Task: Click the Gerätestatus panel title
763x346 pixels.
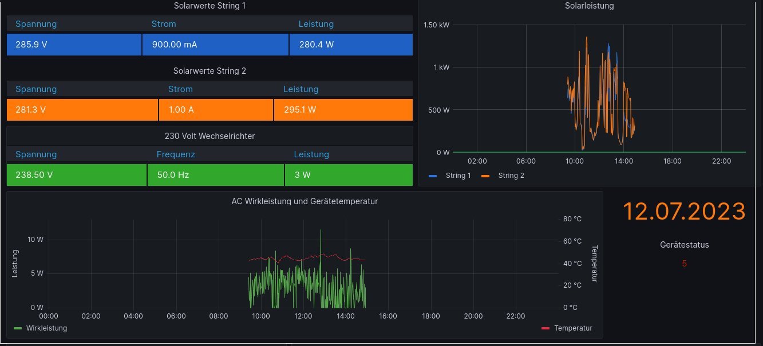Action: pyautogui.click(x=684, y=245)
